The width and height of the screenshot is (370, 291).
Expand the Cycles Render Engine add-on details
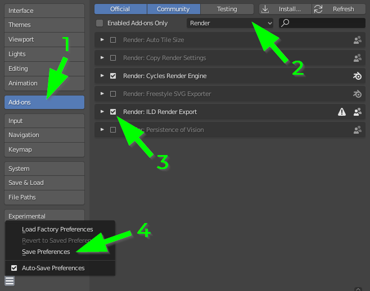pos(102,76)
